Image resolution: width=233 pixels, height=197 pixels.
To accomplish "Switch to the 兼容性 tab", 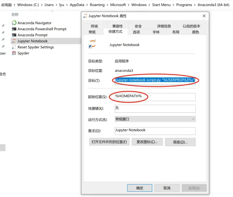I will (118, 26).
